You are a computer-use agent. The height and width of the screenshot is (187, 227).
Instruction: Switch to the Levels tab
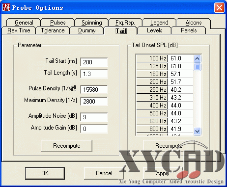[155, 30]
